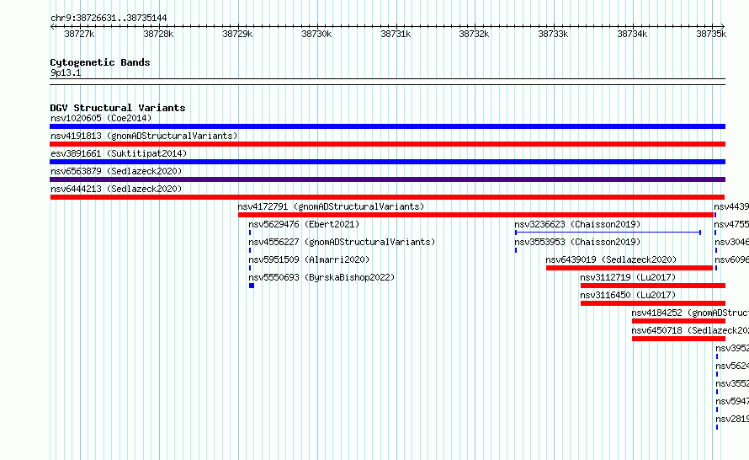This screenshot has width=749, height=460.
Task: Open esv3891661 (Suktitipat2014) variant label
Action: point(119,153)
